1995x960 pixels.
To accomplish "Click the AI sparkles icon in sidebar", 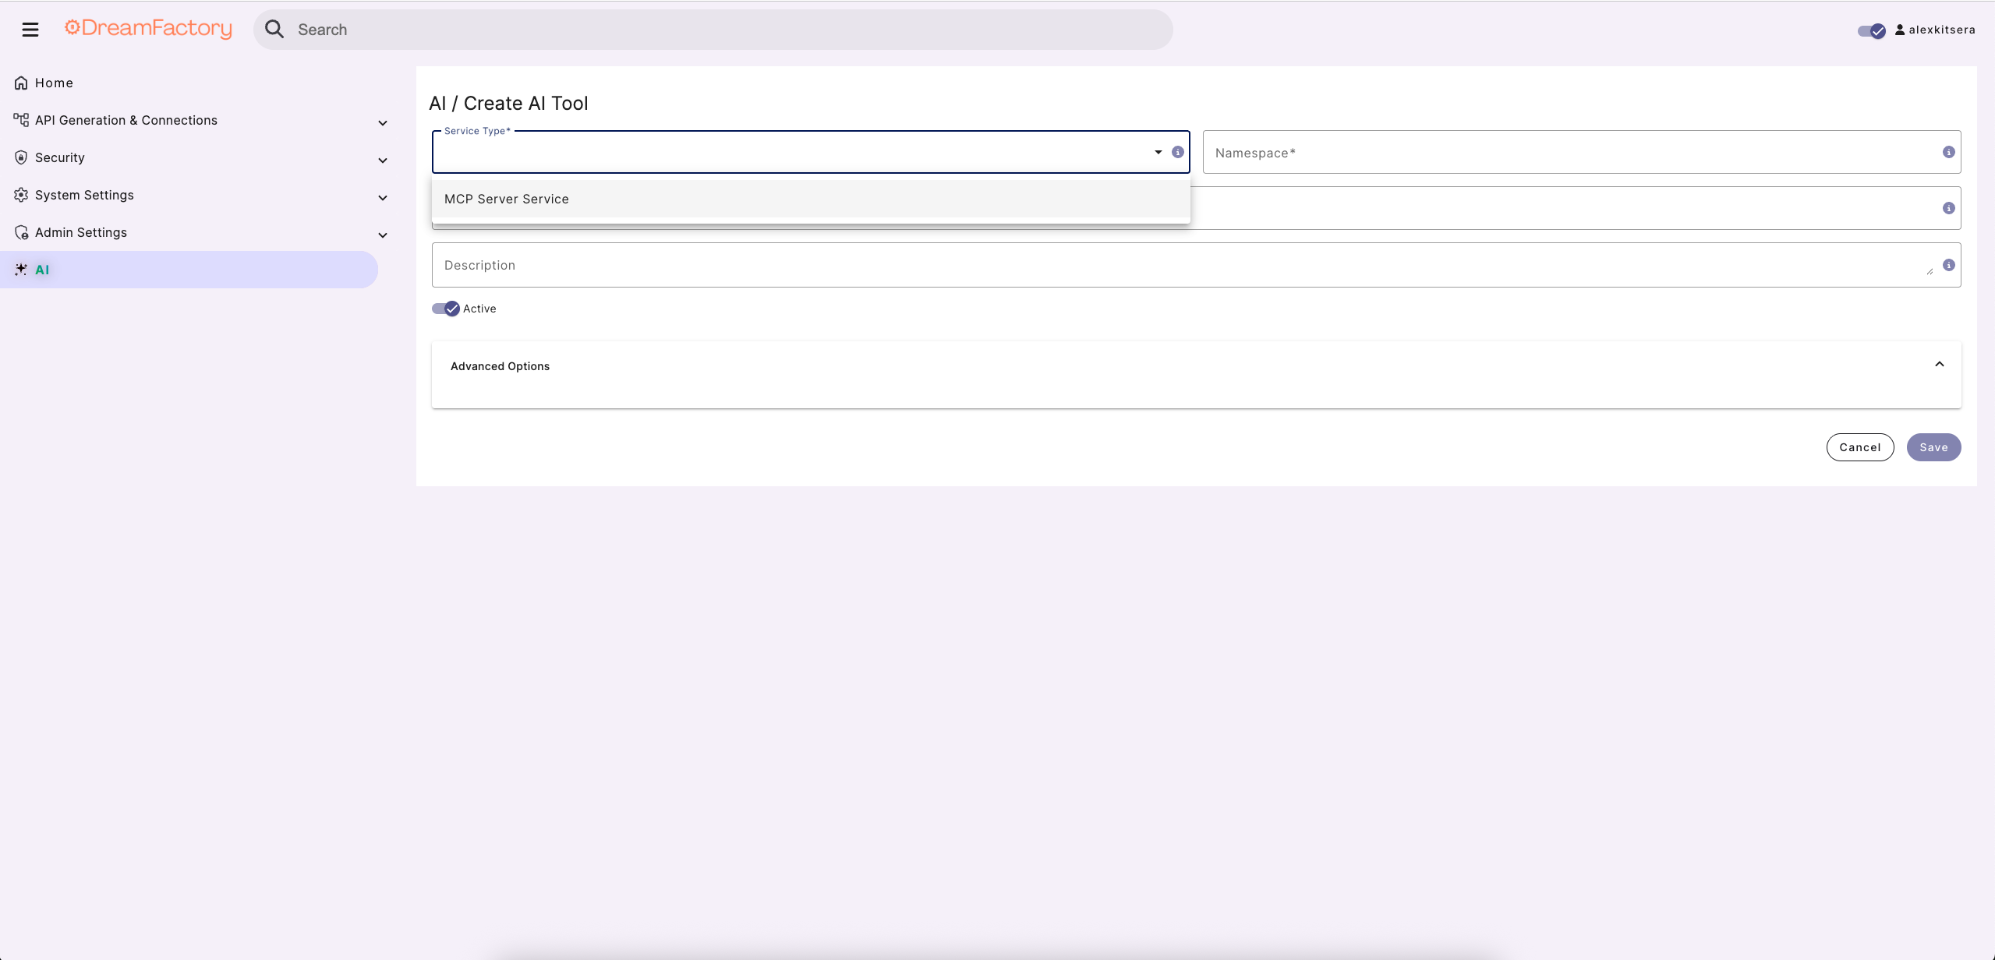I will (20, 269).
